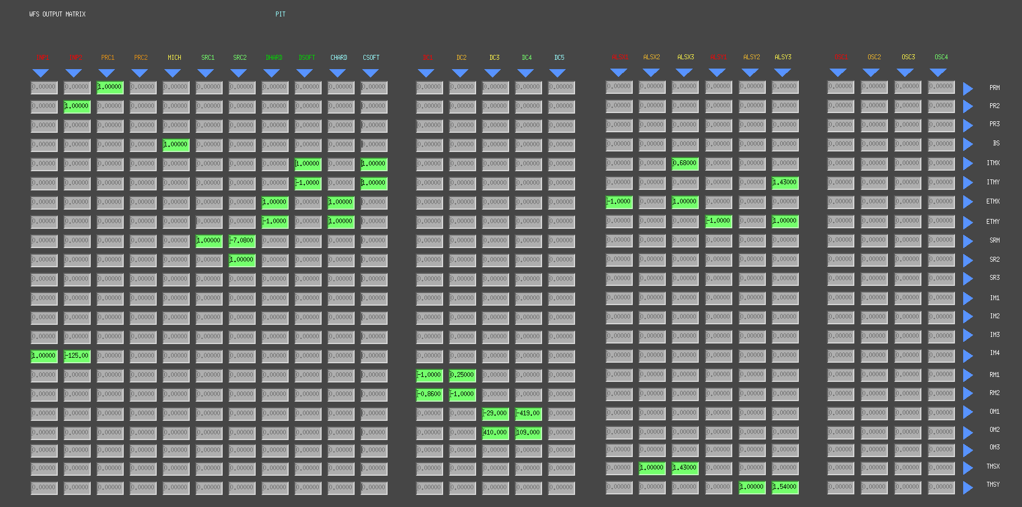Viewport: 1022px width, 507px height.
Task: Click the CHARD column header
Action: pos(339,58)
